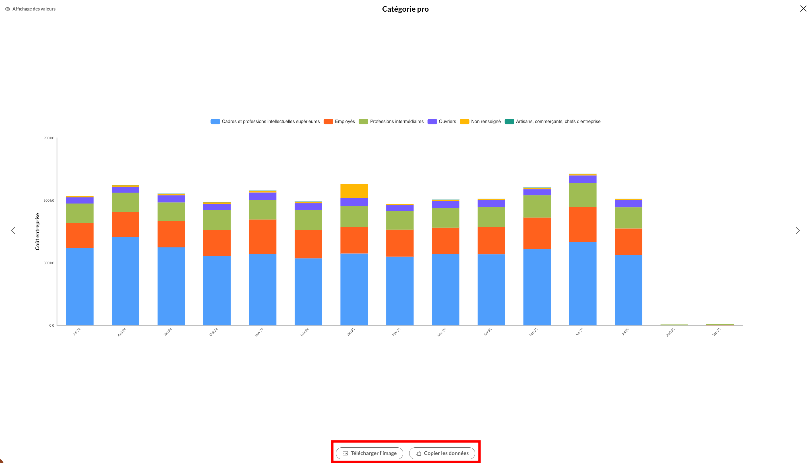811x463 pixels.
Task: Go to next chart with right chevron
Action: click(x=797, y=231)
